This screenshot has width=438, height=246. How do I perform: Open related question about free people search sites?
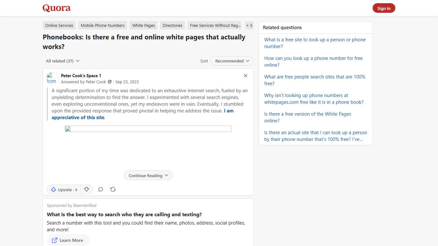tap(315, 80)
